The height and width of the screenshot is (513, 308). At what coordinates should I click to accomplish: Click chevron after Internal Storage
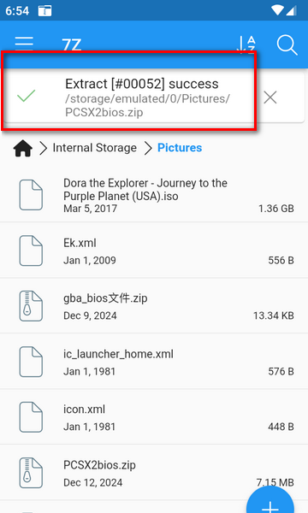(x=148, y=148)
